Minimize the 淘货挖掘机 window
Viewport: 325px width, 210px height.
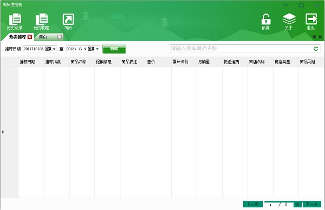click(x=286, y=5)
